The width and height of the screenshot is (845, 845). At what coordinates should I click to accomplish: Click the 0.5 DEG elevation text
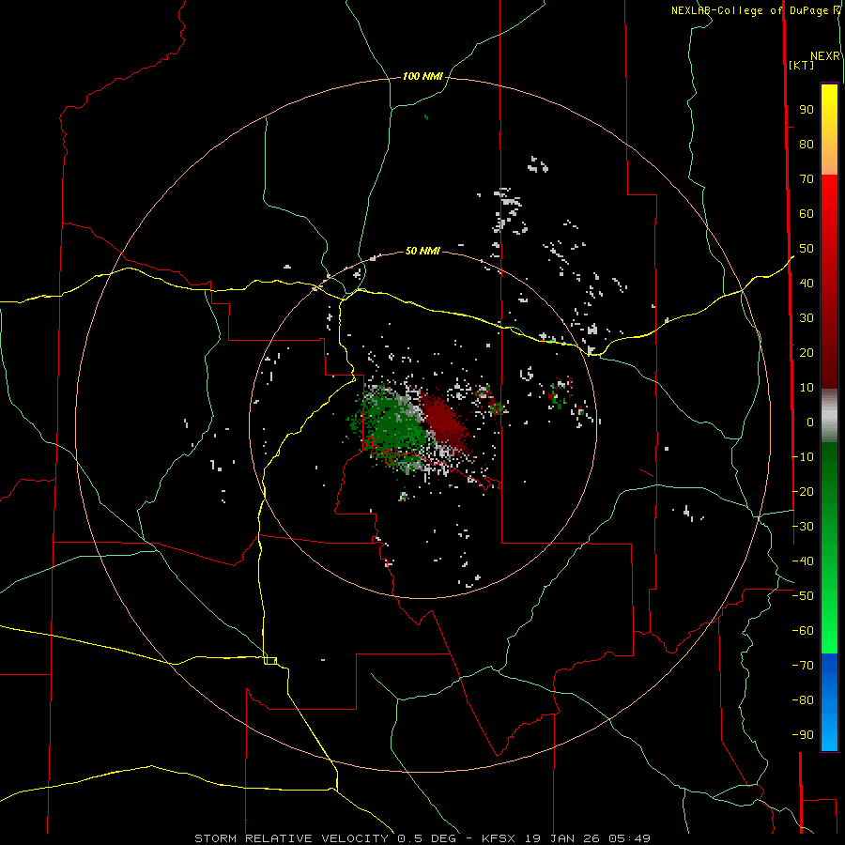(x=426, y=838)
